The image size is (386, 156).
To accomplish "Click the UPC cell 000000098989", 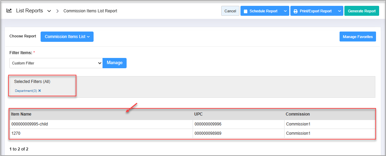I will 208,133.
